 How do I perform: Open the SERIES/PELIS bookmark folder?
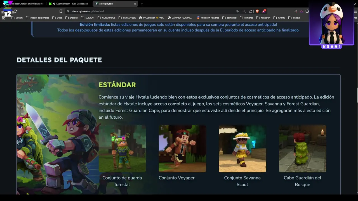[127, 18]
